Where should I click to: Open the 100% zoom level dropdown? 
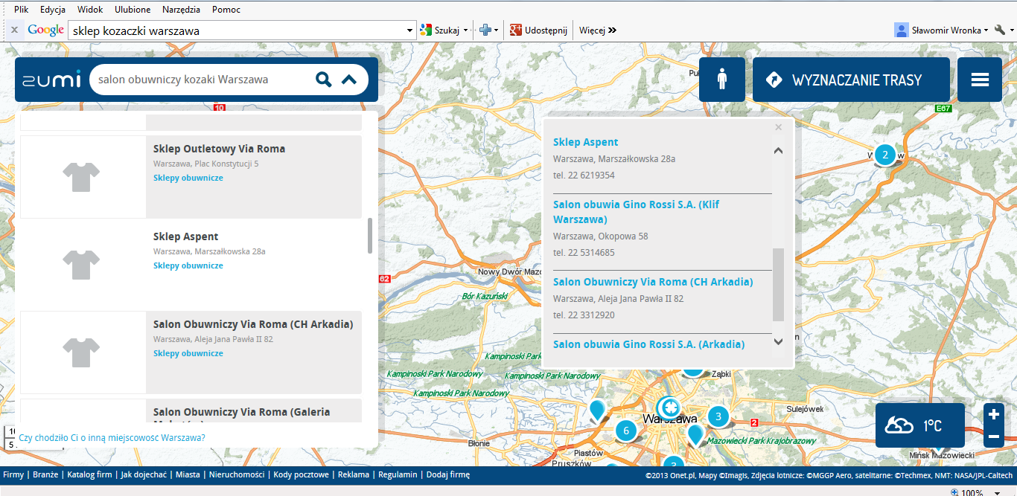999,492
